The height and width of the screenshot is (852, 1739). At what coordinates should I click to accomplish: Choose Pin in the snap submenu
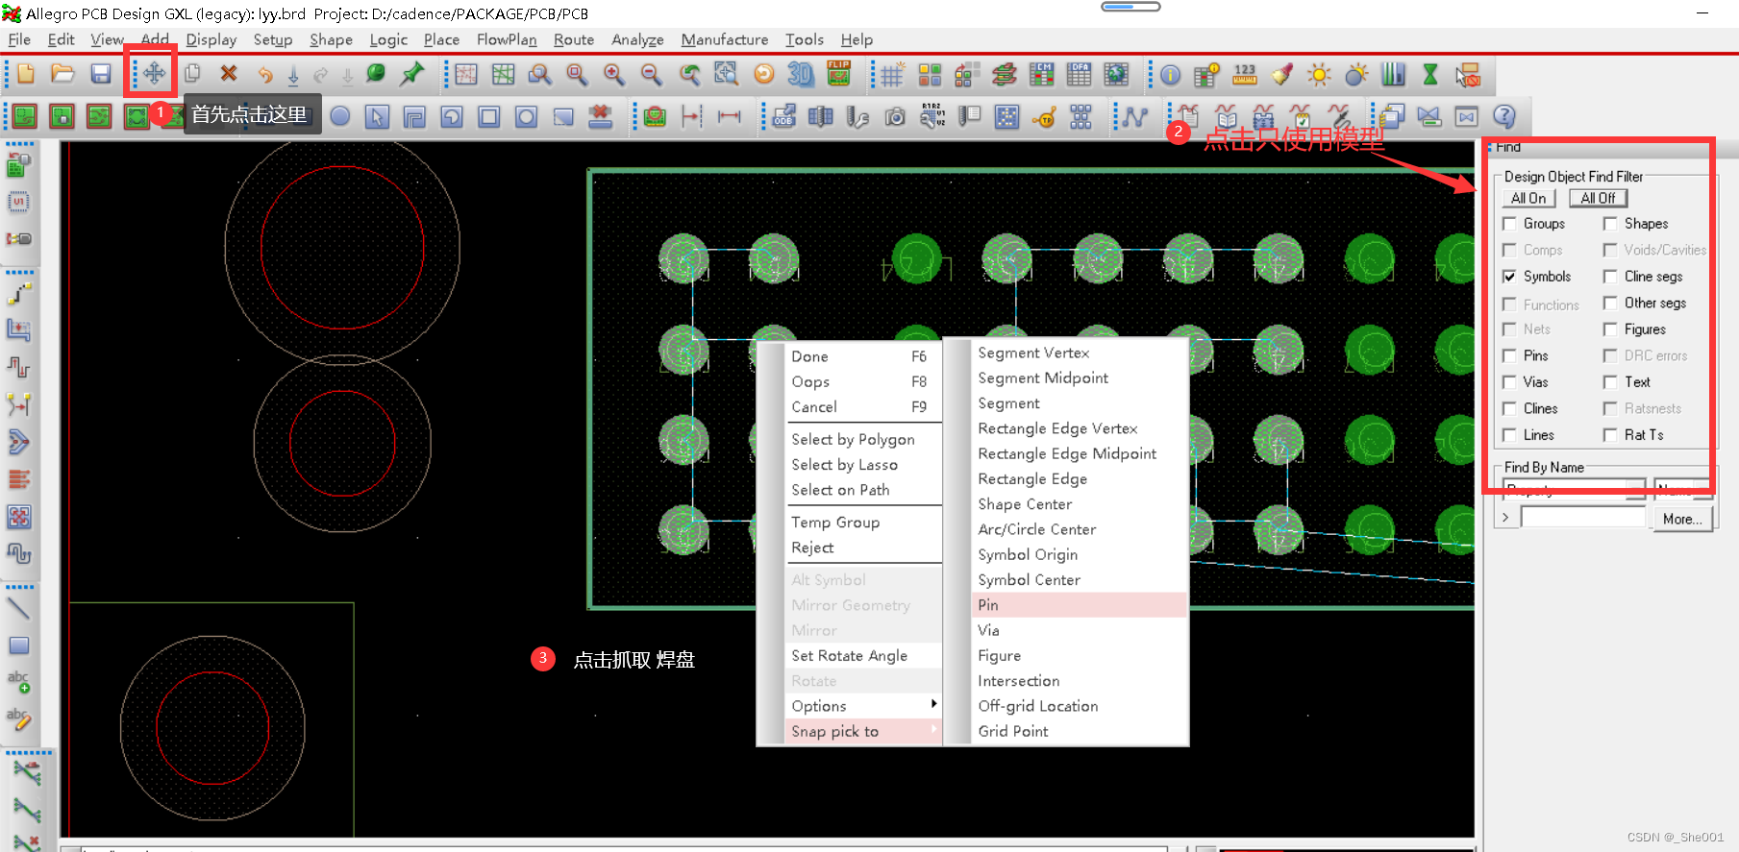[987, 605]
